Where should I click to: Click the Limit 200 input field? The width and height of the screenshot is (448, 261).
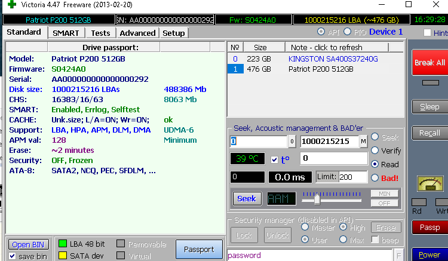[352, 177]
